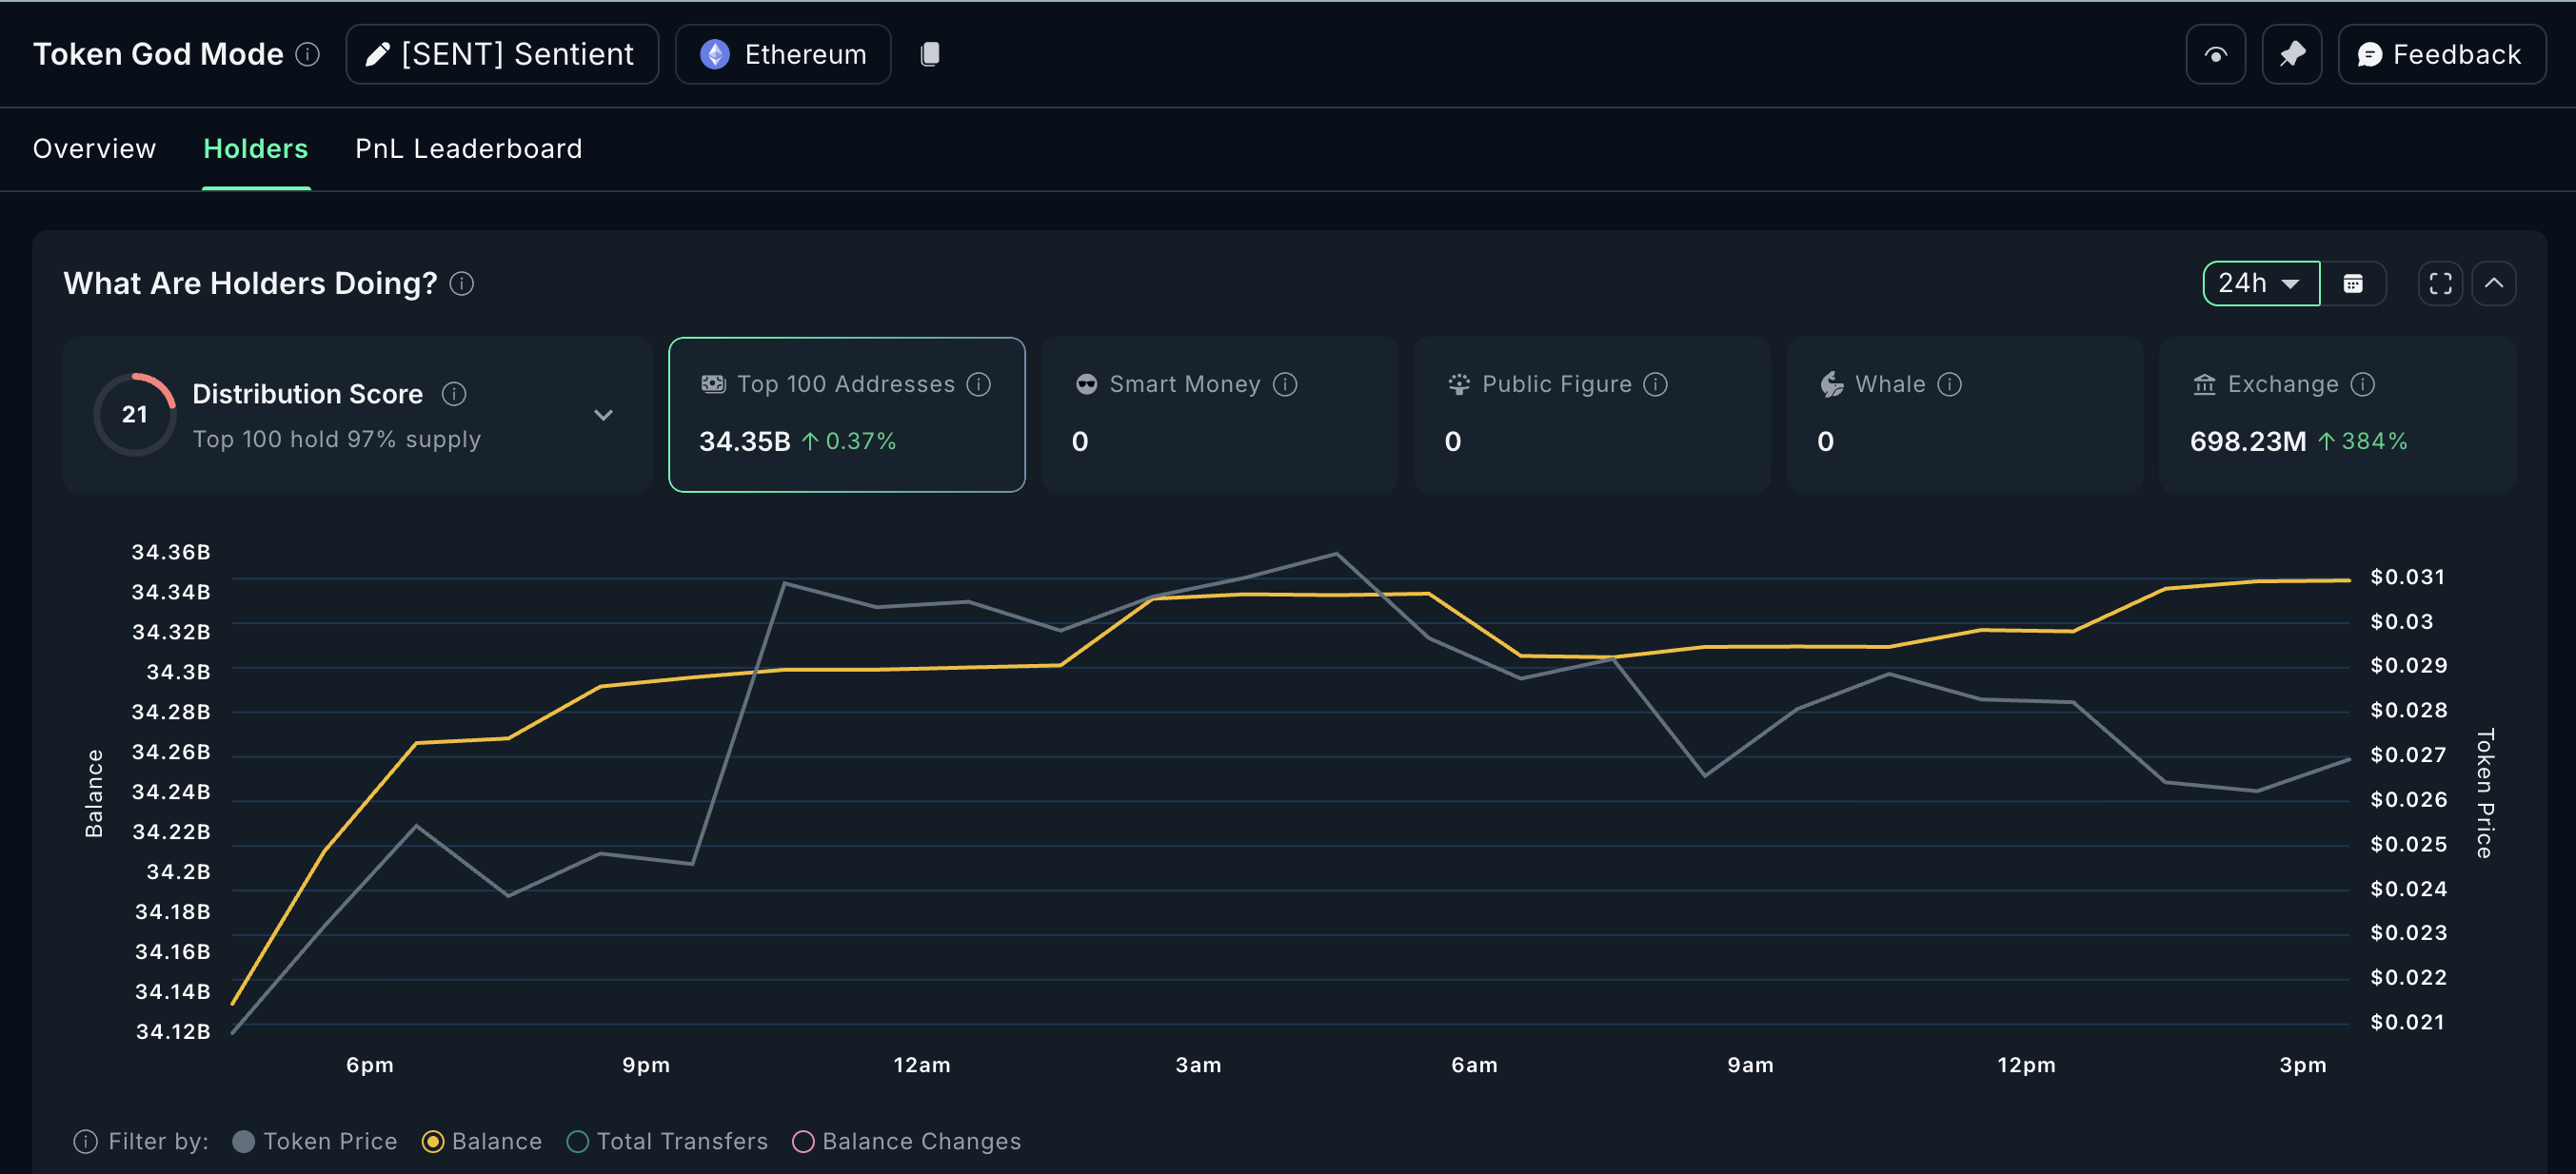Click info icon next to Distribution Score
The width and height of the screenshot is (2576, 1174).
(x=454, y=394)
